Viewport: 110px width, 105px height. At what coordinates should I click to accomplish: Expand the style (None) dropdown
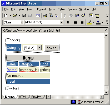click(22, 22)
